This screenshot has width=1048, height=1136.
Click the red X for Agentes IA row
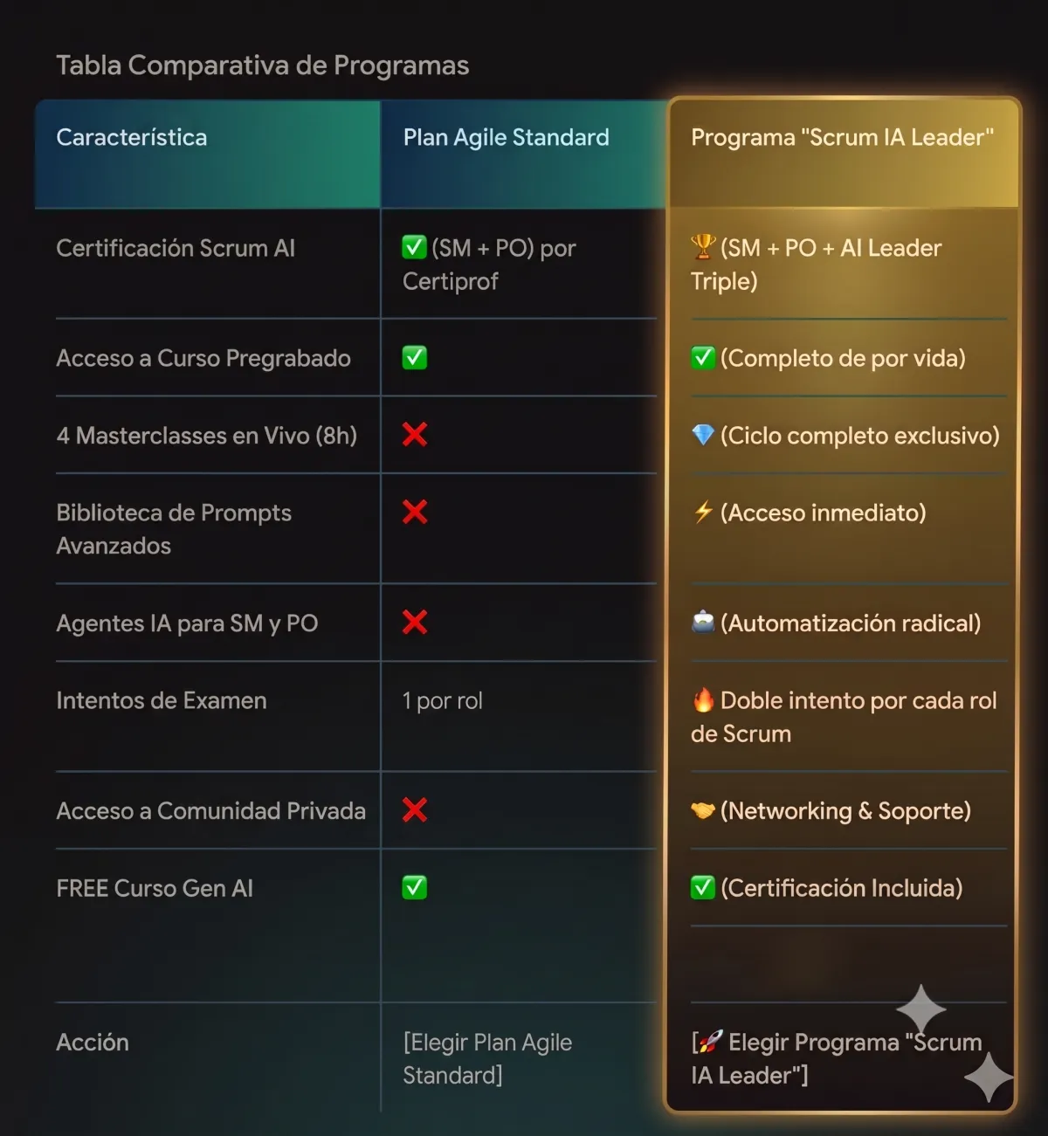415,622
